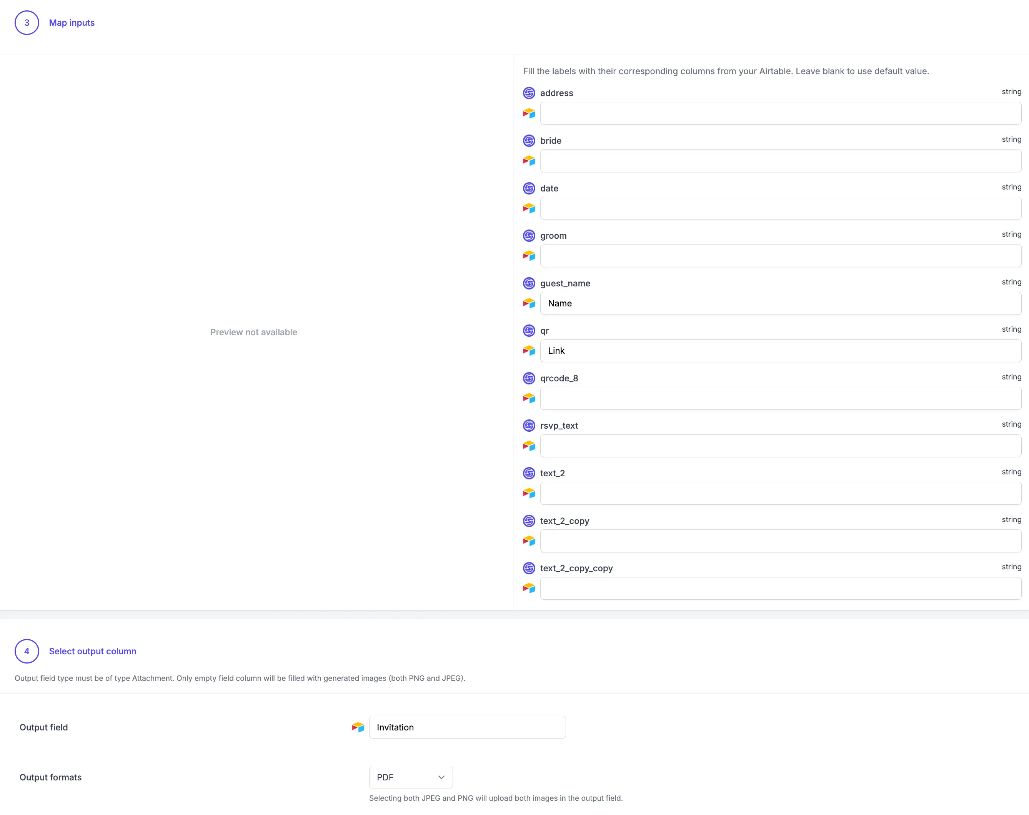Click the Output field input showing Invitation
This screenshot has height=815, width=1029.
(467, 727)
